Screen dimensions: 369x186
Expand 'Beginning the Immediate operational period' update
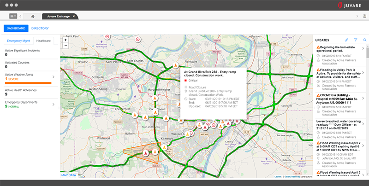click(363, 48)
